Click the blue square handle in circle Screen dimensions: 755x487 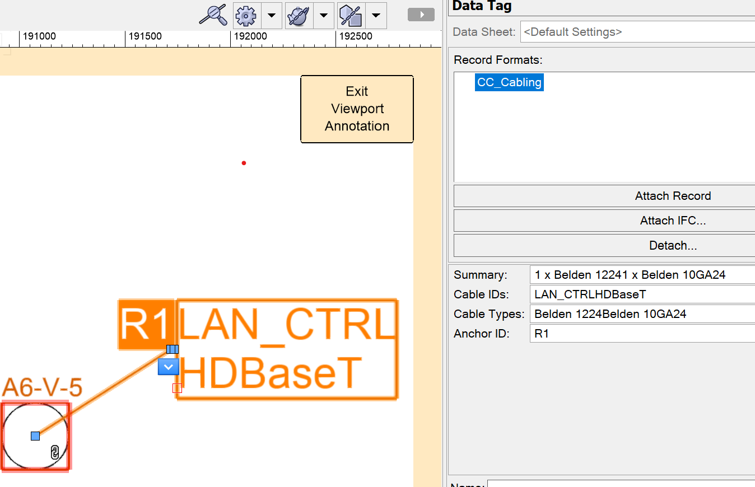pos(35,436)
